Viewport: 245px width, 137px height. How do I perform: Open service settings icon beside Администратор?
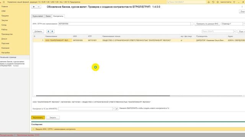click(234, 2)
